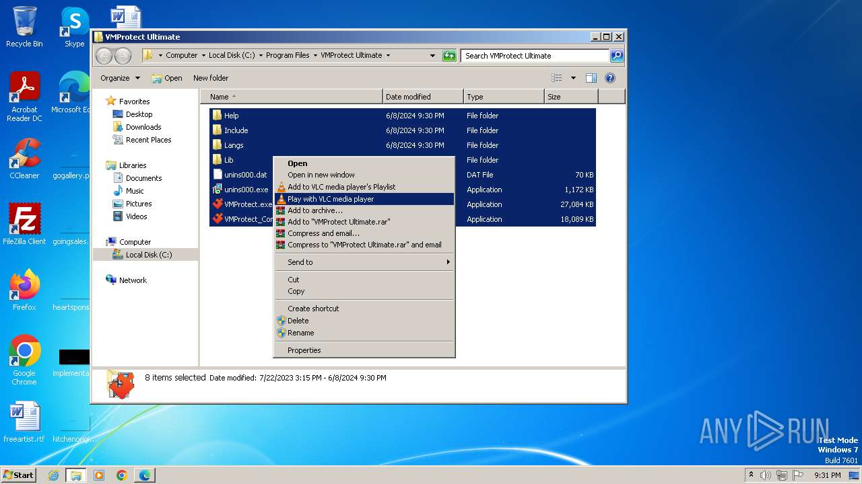
Task: Open Internet Explorer from the taskbar
Action: pos(53,475)
